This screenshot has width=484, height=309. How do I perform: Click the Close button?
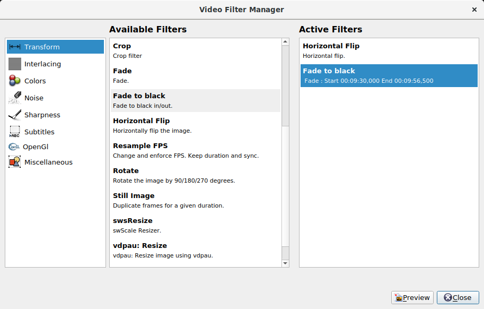pyautogui.click(x=457, y=298)
